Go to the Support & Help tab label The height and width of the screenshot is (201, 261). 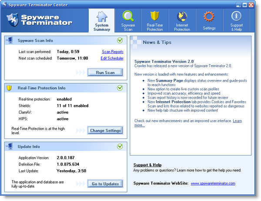[236, 27]
